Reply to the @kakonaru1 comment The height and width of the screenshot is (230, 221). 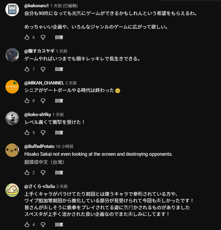(59, 37)
